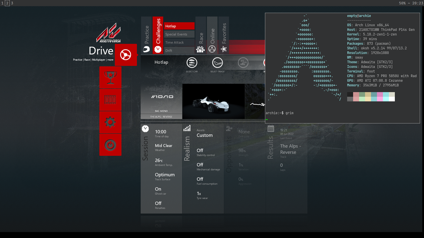Open the Challenges tab
Viewport: 424px width, 238px height.
click(x=158, y=35)
